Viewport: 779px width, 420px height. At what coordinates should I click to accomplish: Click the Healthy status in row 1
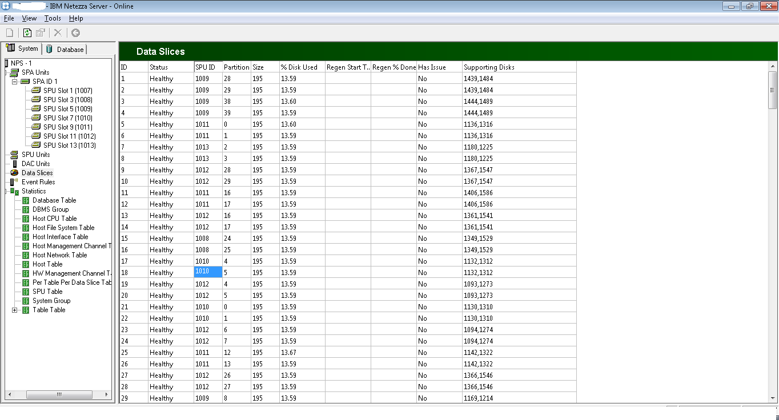tap(171, 78)
